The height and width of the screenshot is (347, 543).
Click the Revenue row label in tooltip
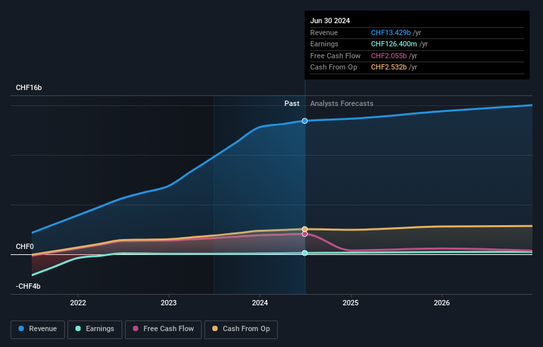(324, 32)
